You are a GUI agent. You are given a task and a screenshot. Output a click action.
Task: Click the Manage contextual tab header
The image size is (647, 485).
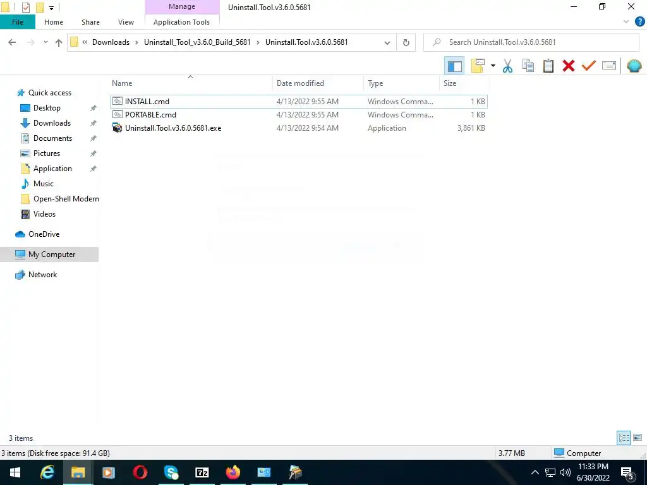tap(182, 6)
